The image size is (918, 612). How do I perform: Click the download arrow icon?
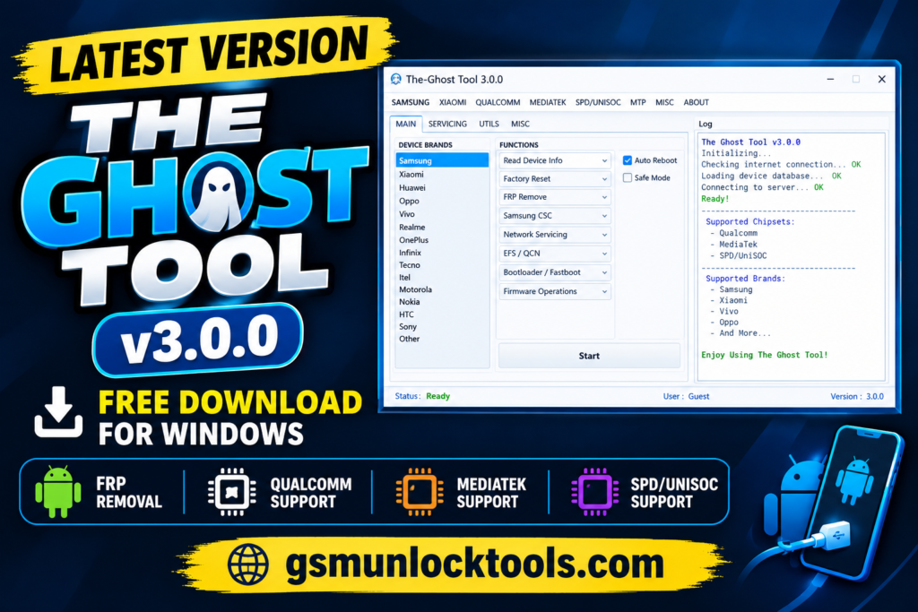(x=58, y=412)
